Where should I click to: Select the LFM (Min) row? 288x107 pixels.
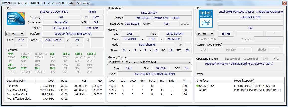(x=54, y=86)
